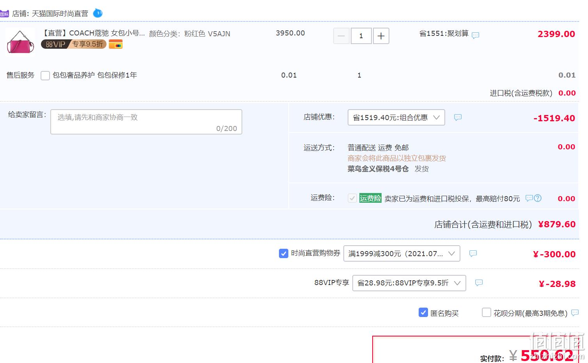Click the green 运费险 tag
588x363 pixels.
[370, 198]
